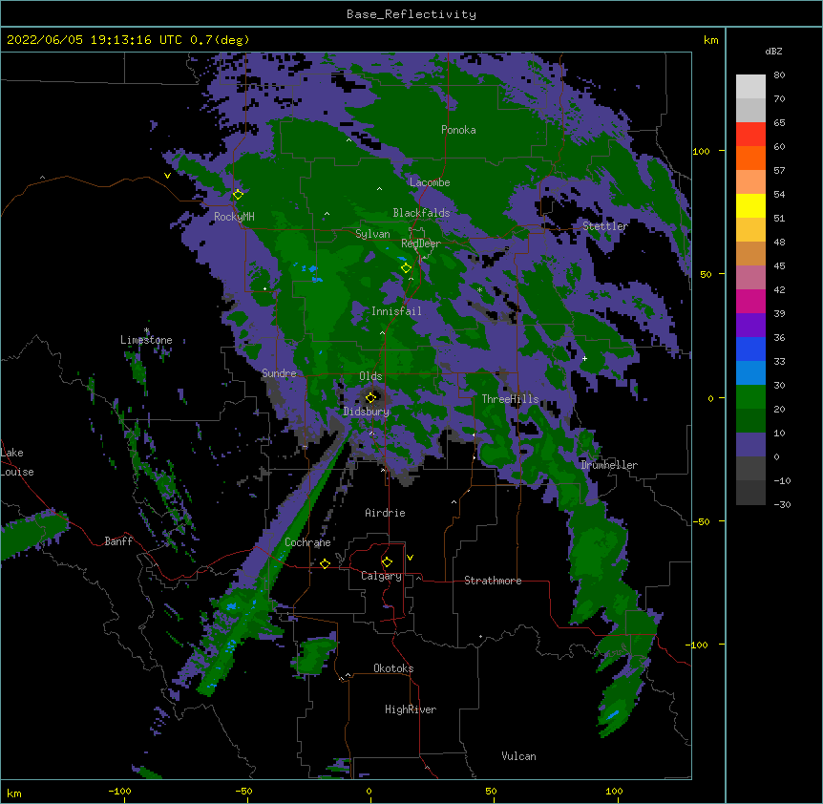This screenshot has width=823, height=804.
Task: Pick the orange 57-60 dBZ legend swatch
Action: (x=750, y=158)
